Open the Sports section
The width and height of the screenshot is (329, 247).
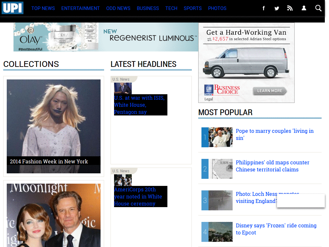click(x=193, y=8)
